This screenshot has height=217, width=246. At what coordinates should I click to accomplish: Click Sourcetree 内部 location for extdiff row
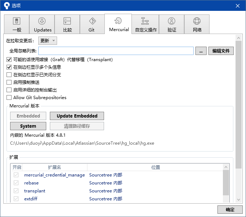(x=106, y=199)
